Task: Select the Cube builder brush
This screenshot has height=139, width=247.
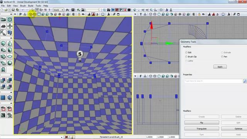Action: pos(3,43)
